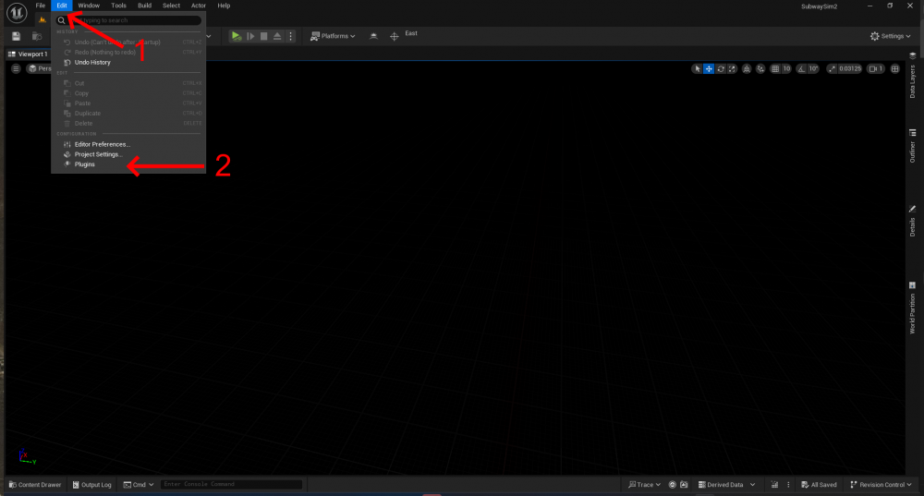Click the viewport layout maximize icon
This screenshot has height=496, width=924.
894,68
